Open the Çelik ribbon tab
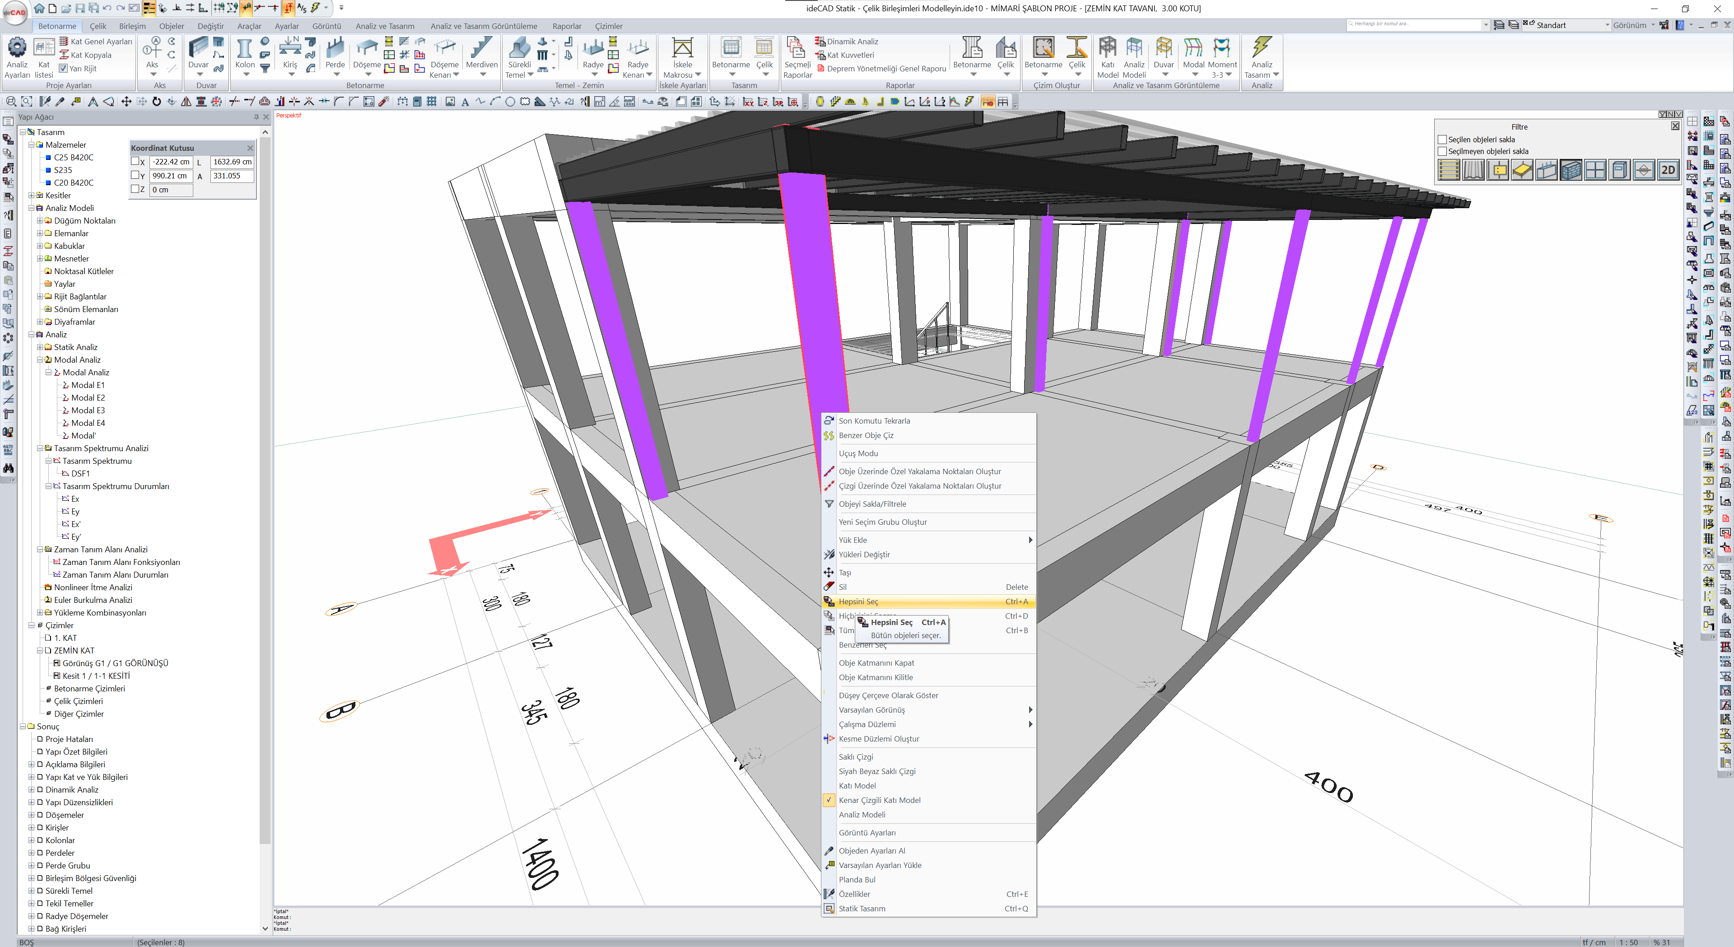 [98, 26]
